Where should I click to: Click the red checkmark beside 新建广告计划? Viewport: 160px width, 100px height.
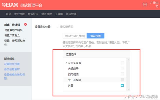coord(25,24)
